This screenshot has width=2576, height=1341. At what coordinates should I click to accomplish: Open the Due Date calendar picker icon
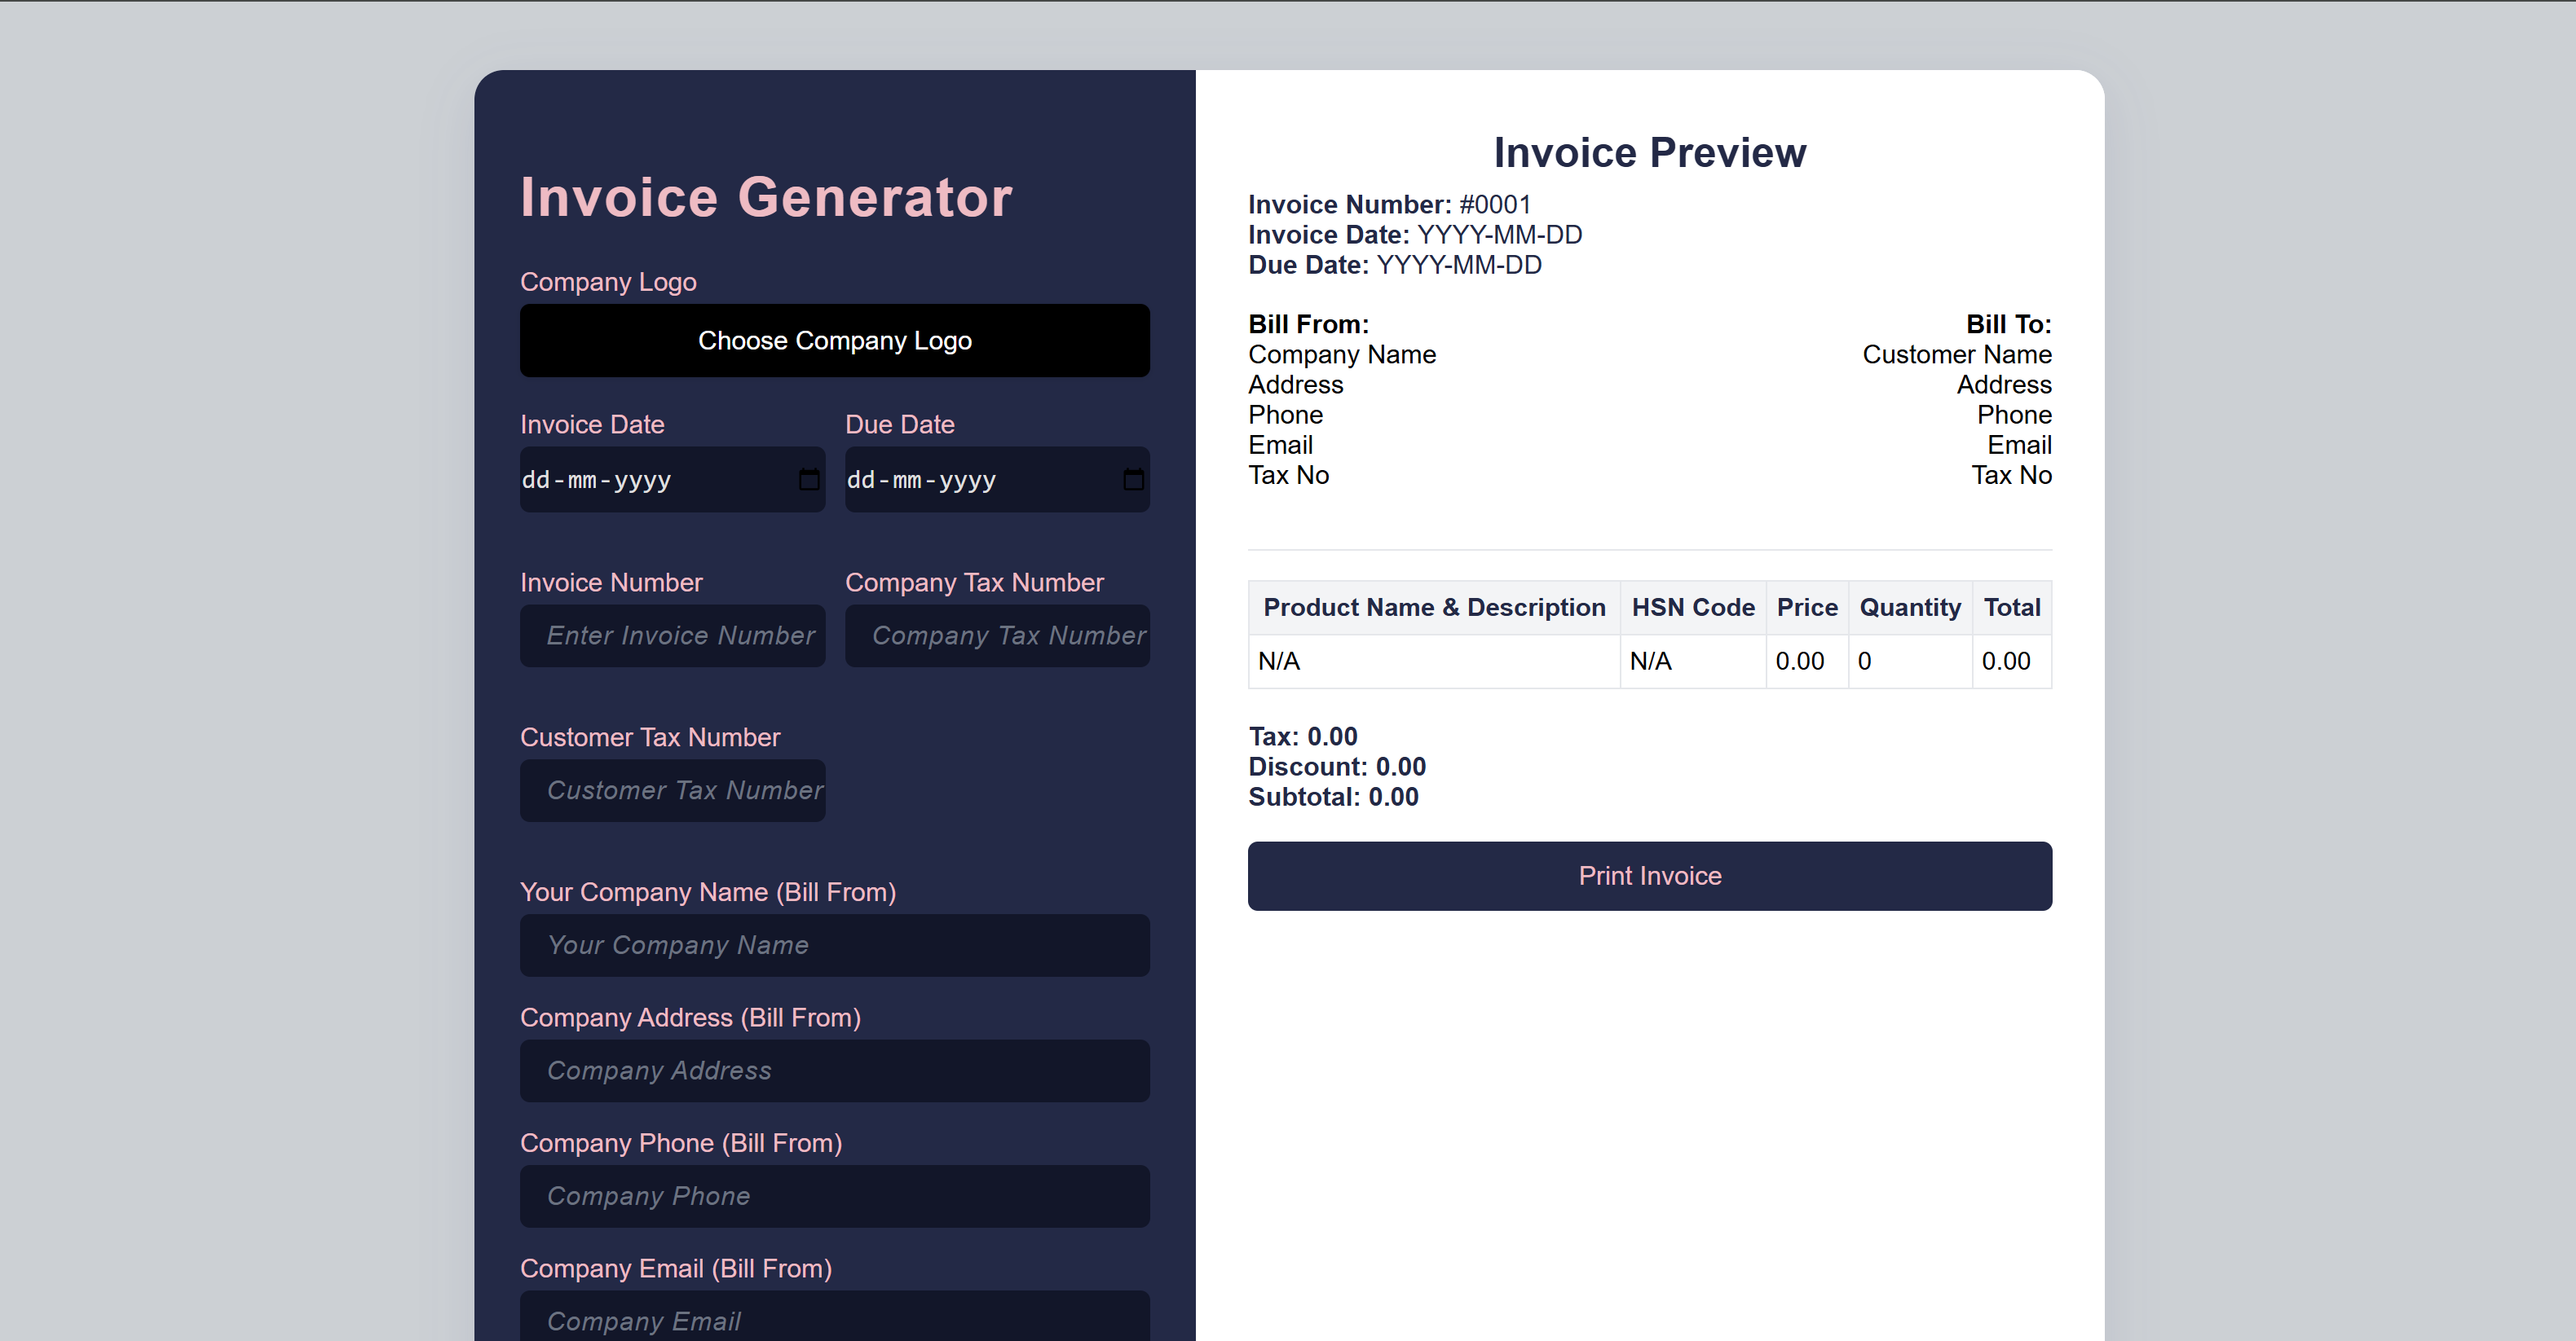pyautogui.click(x=1133, y=480)
